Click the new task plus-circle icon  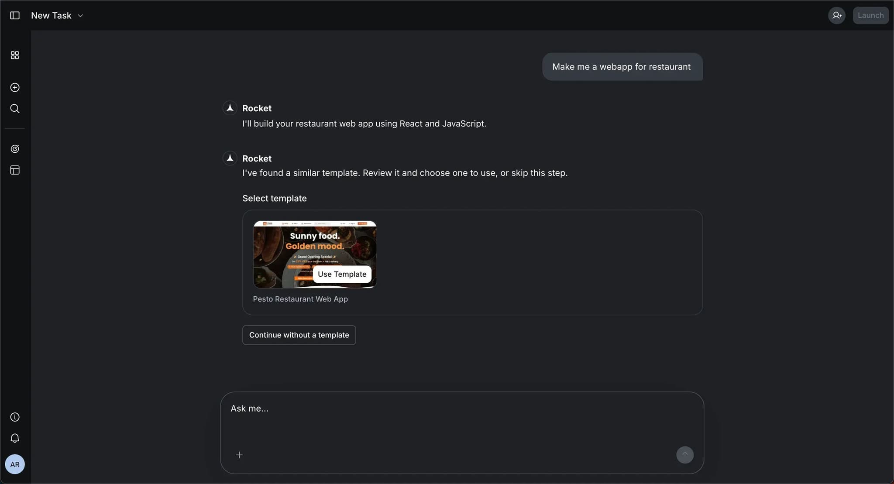pyautogui.click(x=15, y=88)
